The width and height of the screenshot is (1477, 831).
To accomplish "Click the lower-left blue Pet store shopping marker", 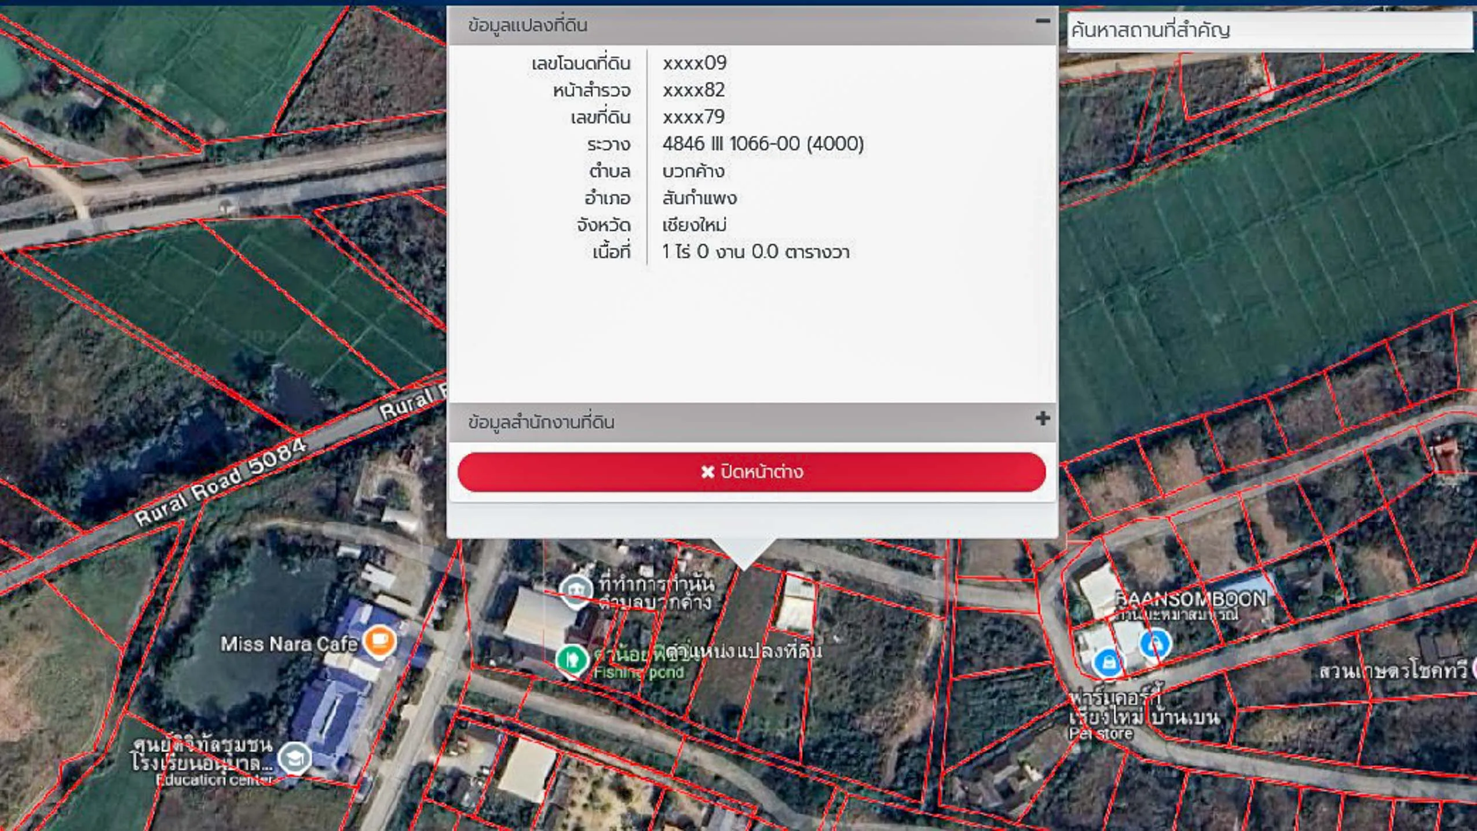I will coord(1108,662).
